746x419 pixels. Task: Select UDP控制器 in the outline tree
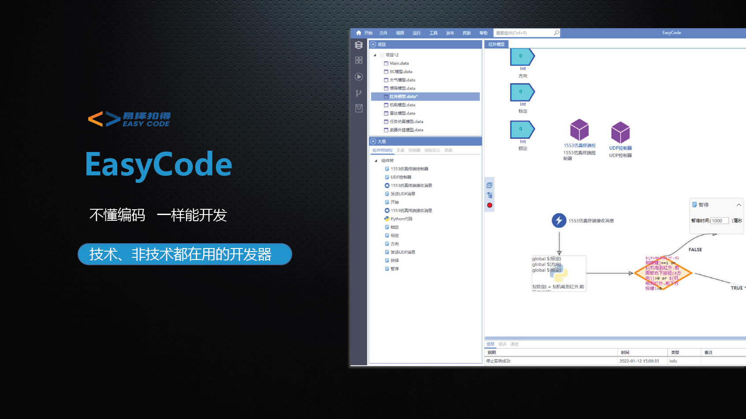coord(401,177)
